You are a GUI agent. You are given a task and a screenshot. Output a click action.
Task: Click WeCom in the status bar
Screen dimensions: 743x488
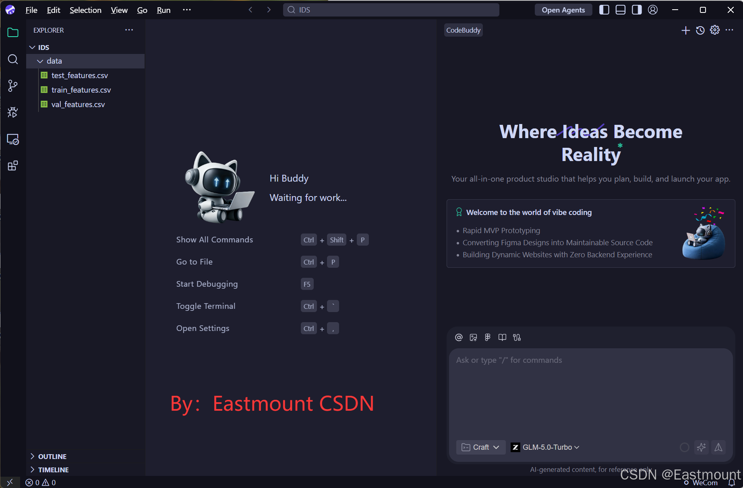(x=701, y=483)
